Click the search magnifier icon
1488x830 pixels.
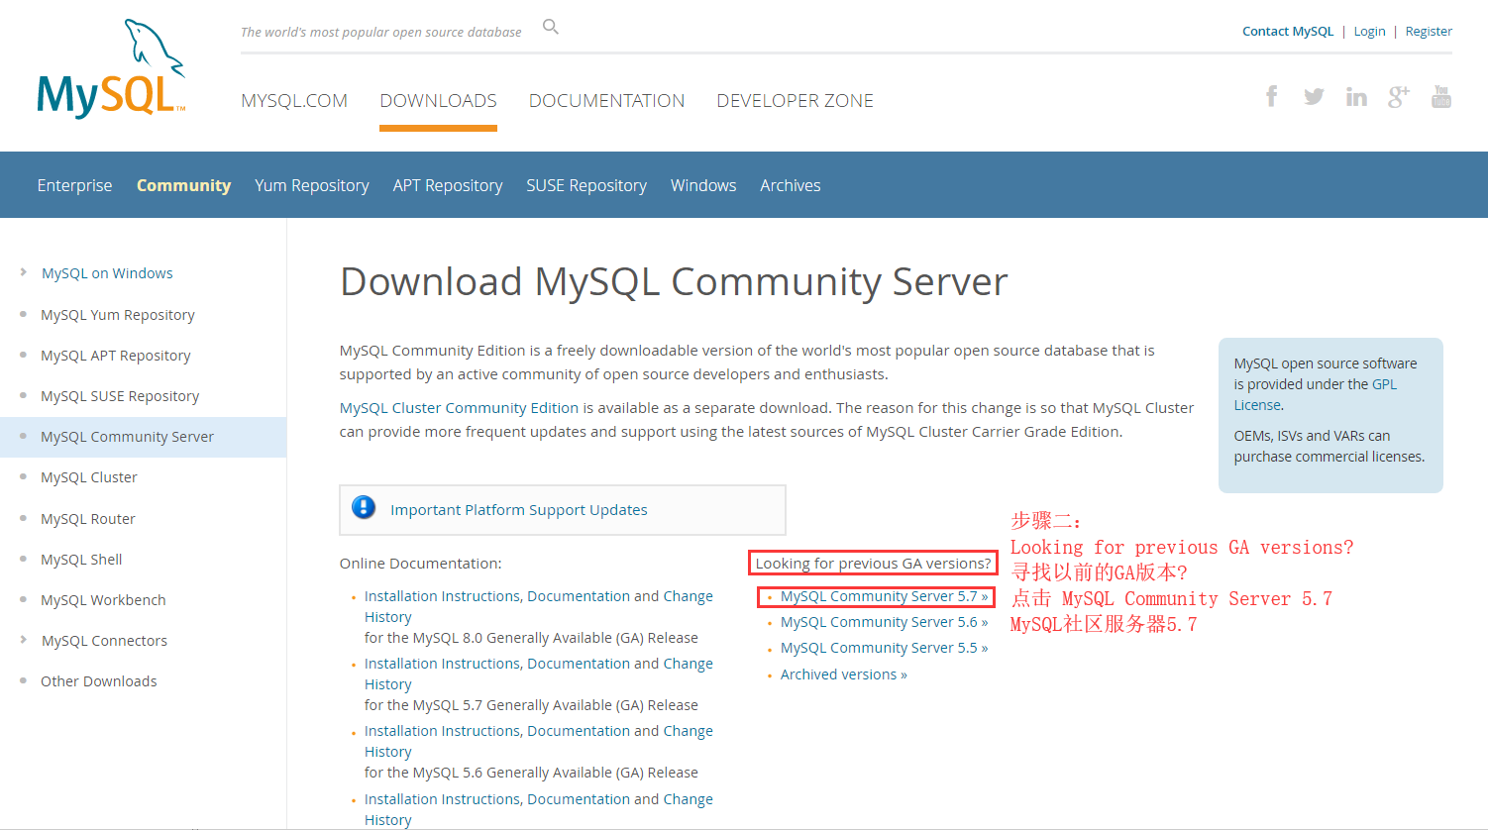tap(551, 27)
